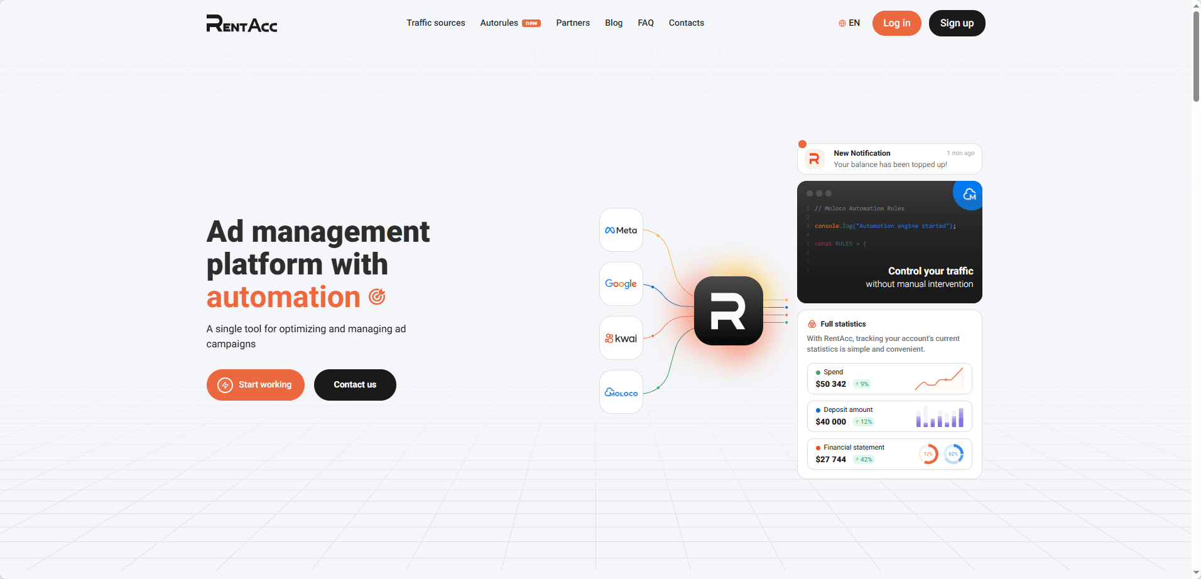Open the Autorules page
Image resolution: width=1201 pixels, height=579 pixels.
click(499, 23)
